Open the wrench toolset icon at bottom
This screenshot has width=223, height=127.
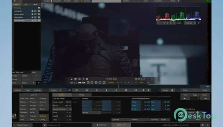tap(45, 125)
